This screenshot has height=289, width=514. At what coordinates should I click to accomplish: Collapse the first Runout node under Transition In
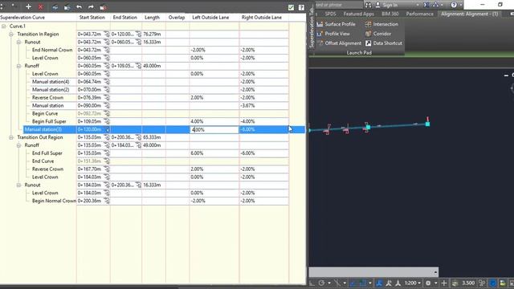[x=18, y=42]
